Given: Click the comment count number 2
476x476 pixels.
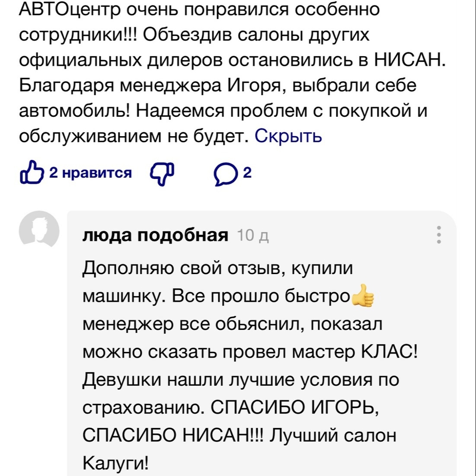Looking at the screenshot, I should pyautogui.click(x=247, y=173).
